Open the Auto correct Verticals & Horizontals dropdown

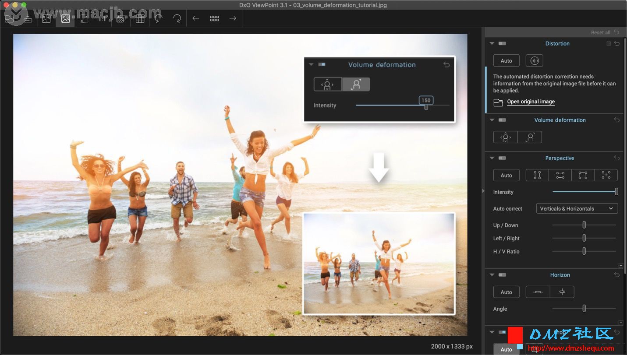click(x=577, y=209)
